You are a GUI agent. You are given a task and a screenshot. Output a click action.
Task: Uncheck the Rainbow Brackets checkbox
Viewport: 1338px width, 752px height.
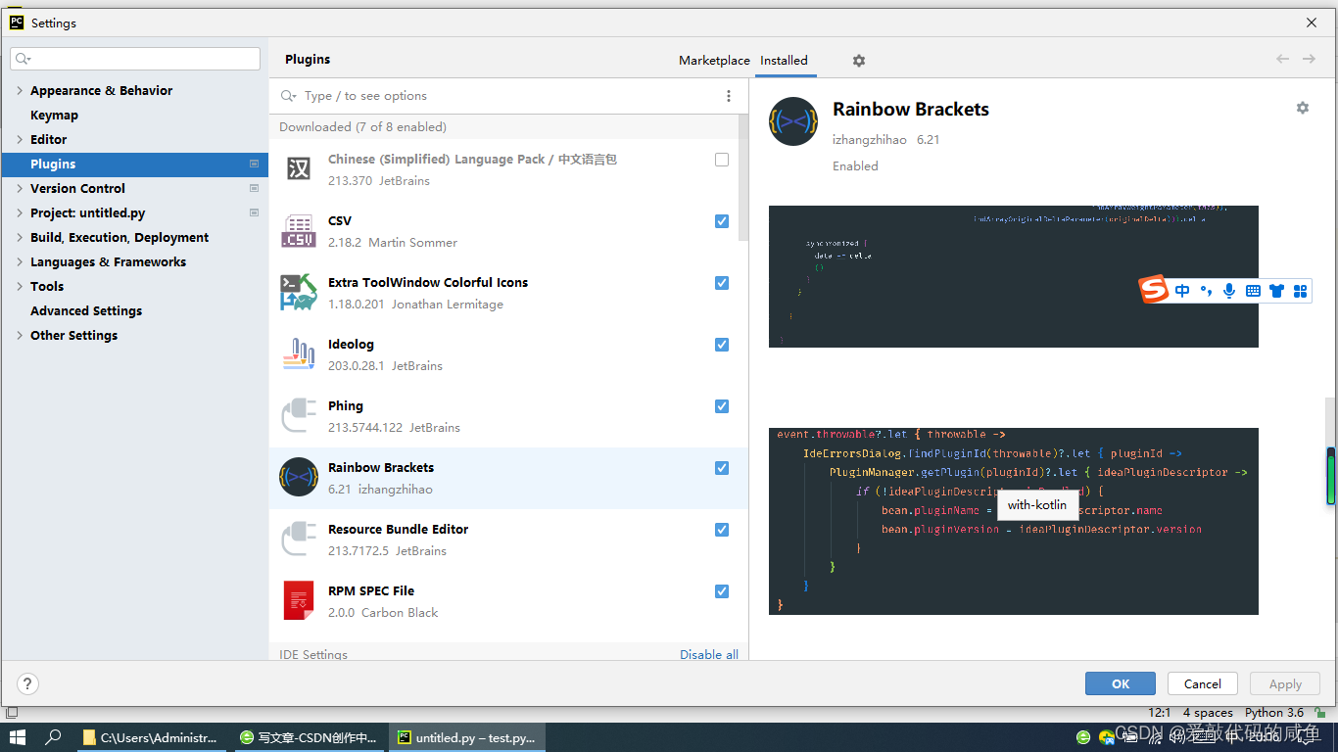tap(722, 468)
